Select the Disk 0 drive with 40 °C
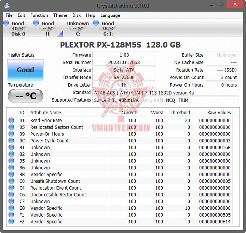The image size is (246, 233). (x=18, y=29)
